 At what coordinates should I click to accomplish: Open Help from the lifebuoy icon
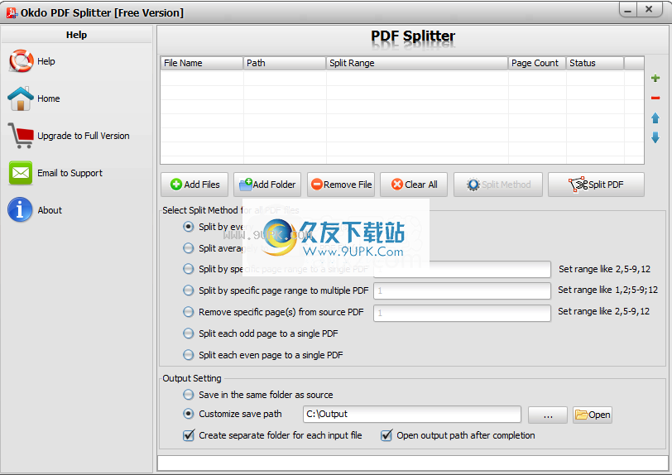(x=21, y=61)
